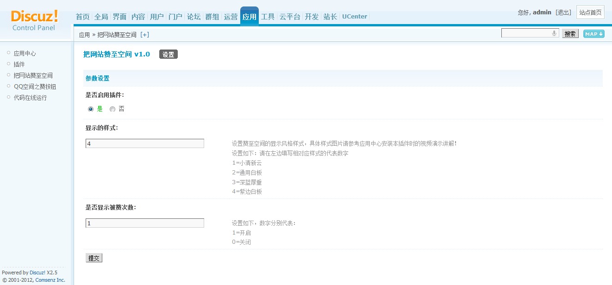Click the admin username text

coord(542,12)
